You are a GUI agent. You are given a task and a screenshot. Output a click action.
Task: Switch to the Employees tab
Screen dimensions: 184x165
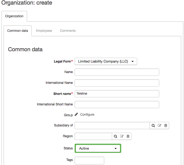(x=44, y=31)
